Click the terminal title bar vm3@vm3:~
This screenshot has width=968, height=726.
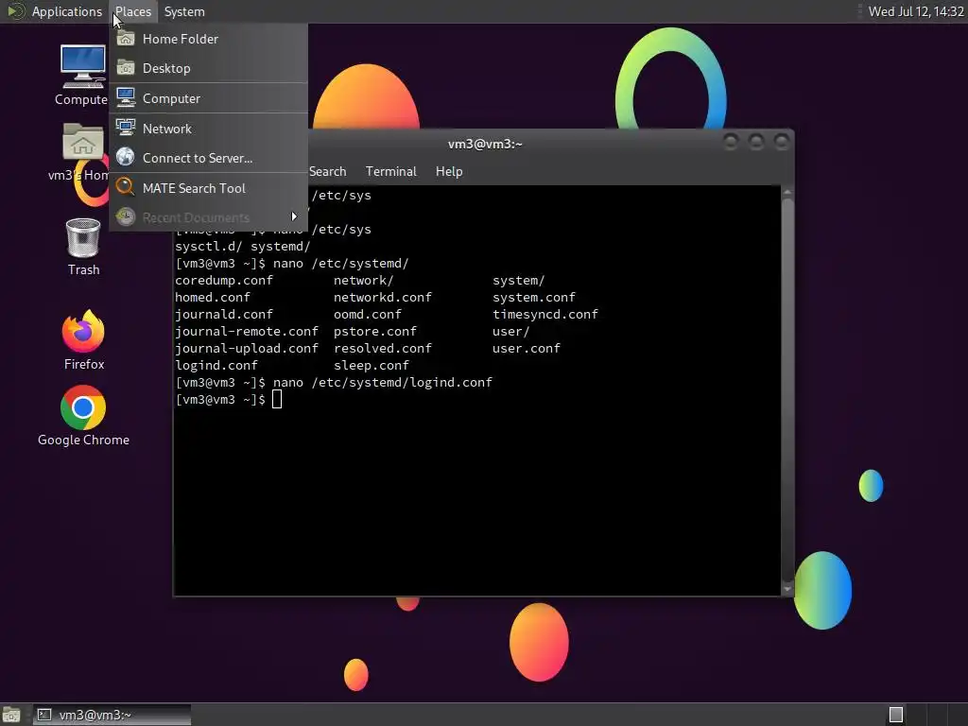[485, 144]
